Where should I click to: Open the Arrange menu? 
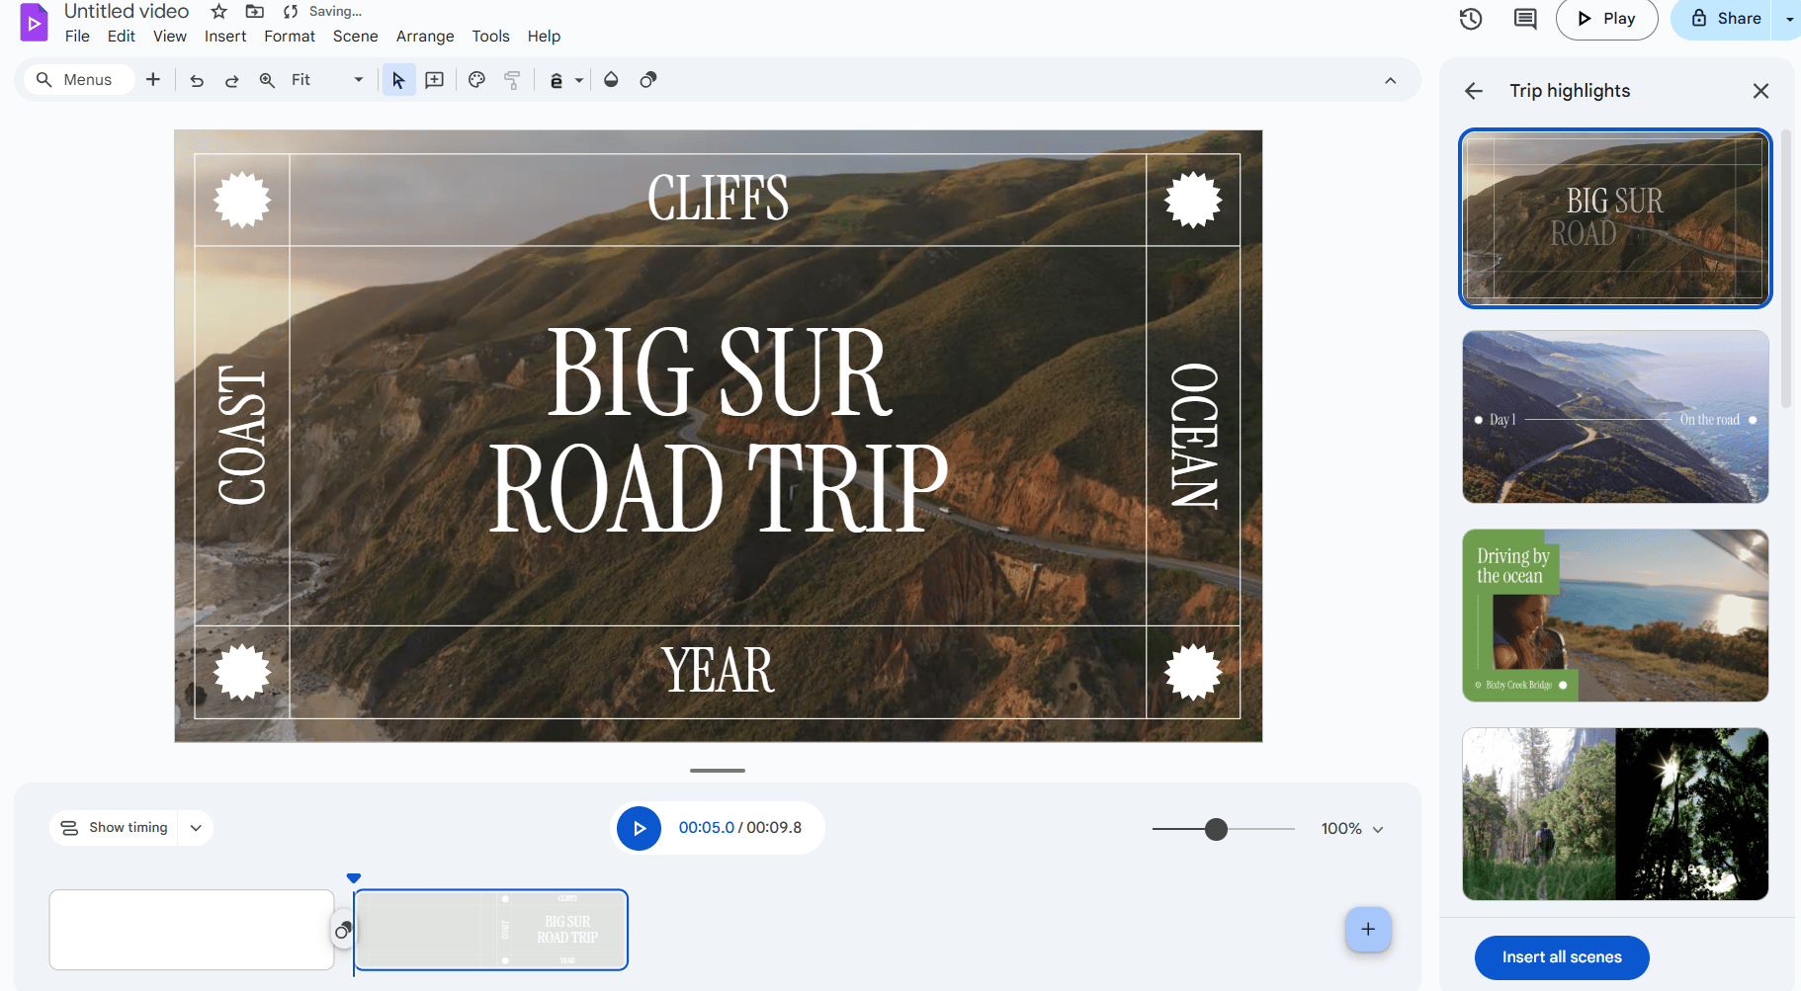click(x=425, y=37)
